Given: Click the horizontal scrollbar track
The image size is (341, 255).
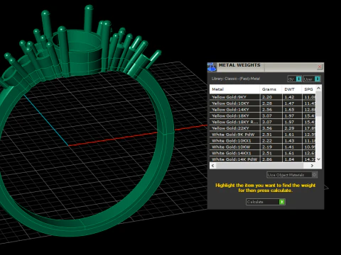Looking at the screenshot, I should (262, 166).
